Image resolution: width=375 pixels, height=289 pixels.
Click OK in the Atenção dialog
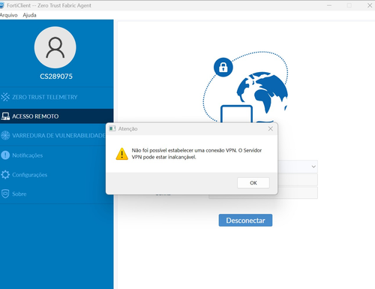click(x=253, y=182)
